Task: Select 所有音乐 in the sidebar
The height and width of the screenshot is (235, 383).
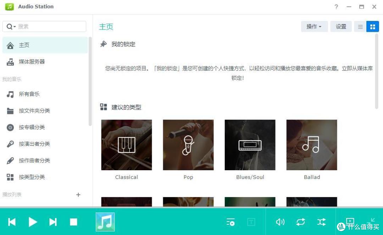Action: pyautogui.click(x=29, y=94)
